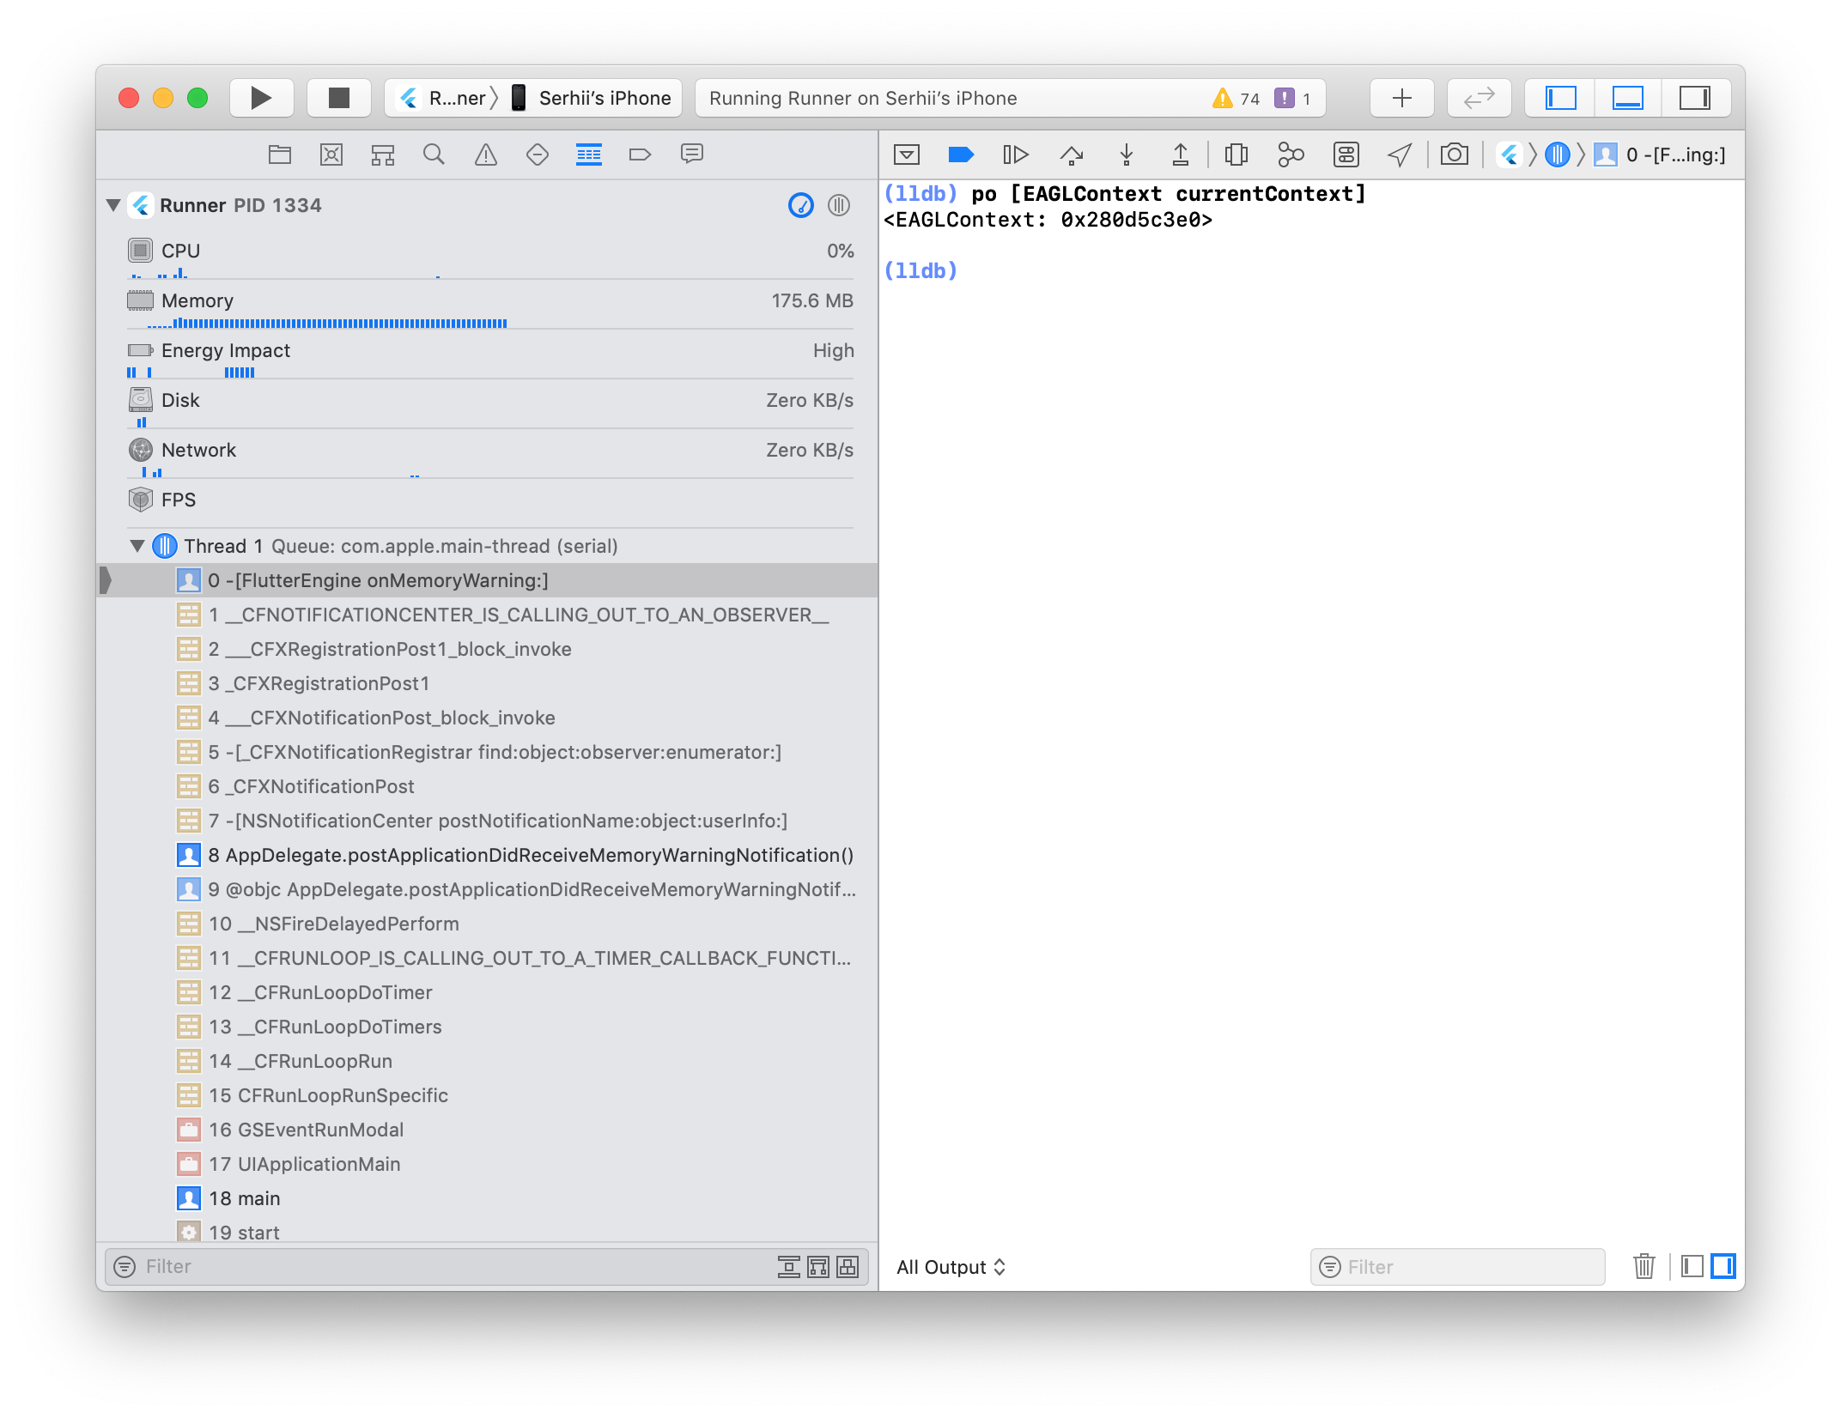This screenshot has width=1841, height=1418.
Task: Select frame 8 AppDelegate.postApplicationDidReceiveMemoryWarningNotification()
Action: click(x=487, y=855)
